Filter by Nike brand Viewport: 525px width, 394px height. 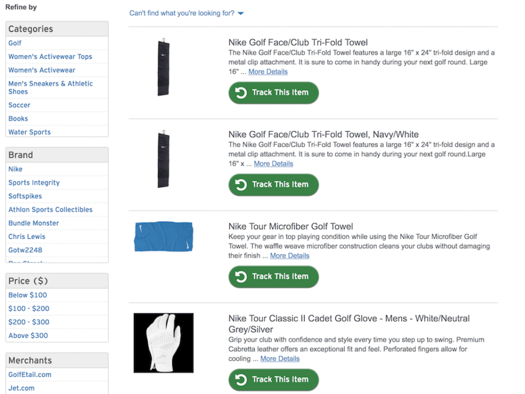pyautogui.click(x=15, y=169)
